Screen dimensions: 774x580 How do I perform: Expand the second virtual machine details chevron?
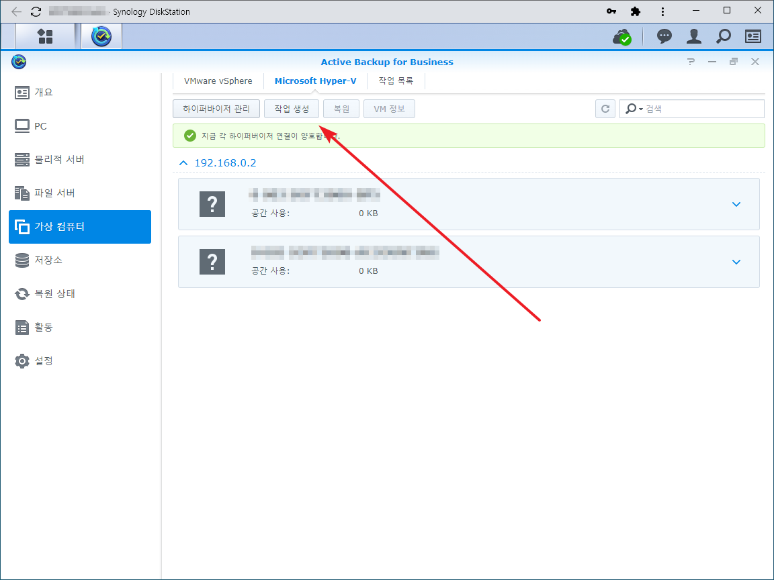pos(736,262)
